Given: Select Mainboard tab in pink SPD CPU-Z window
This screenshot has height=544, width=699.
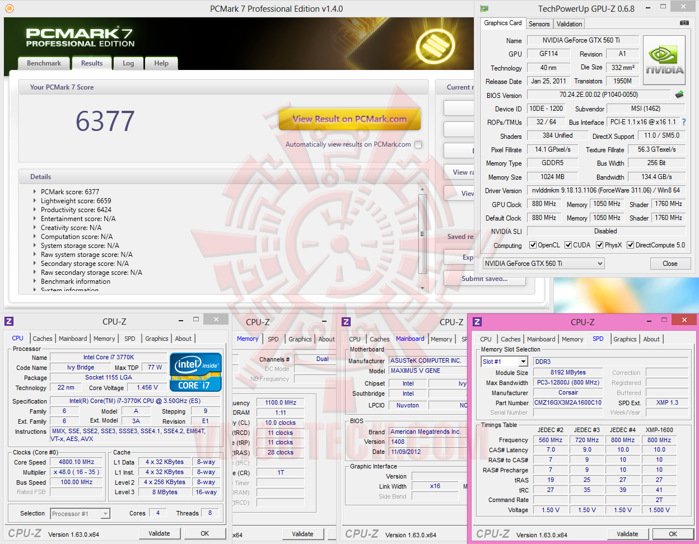Looking at the screenshot, I should (x=541, y=339).
